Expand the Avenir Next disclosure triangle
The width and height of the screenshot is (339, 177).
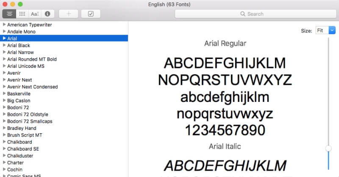click(4, 80)
